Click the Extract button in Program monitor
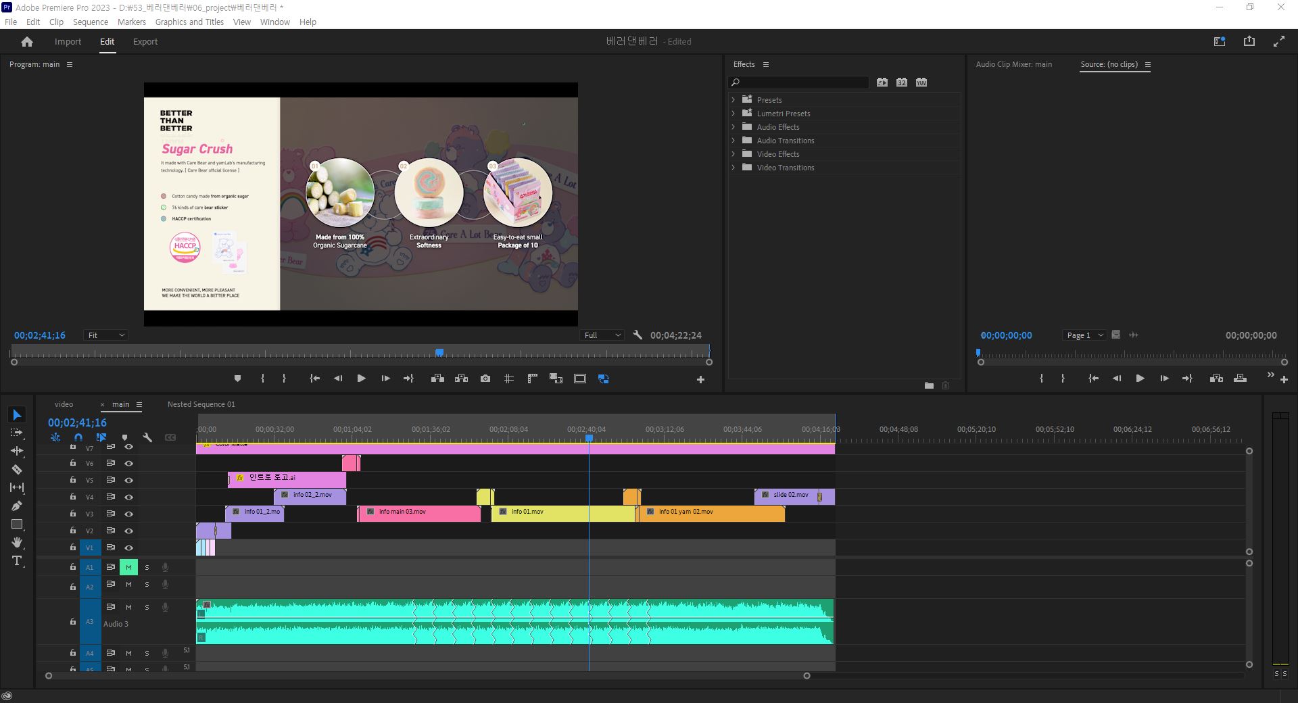 (461, 379)
